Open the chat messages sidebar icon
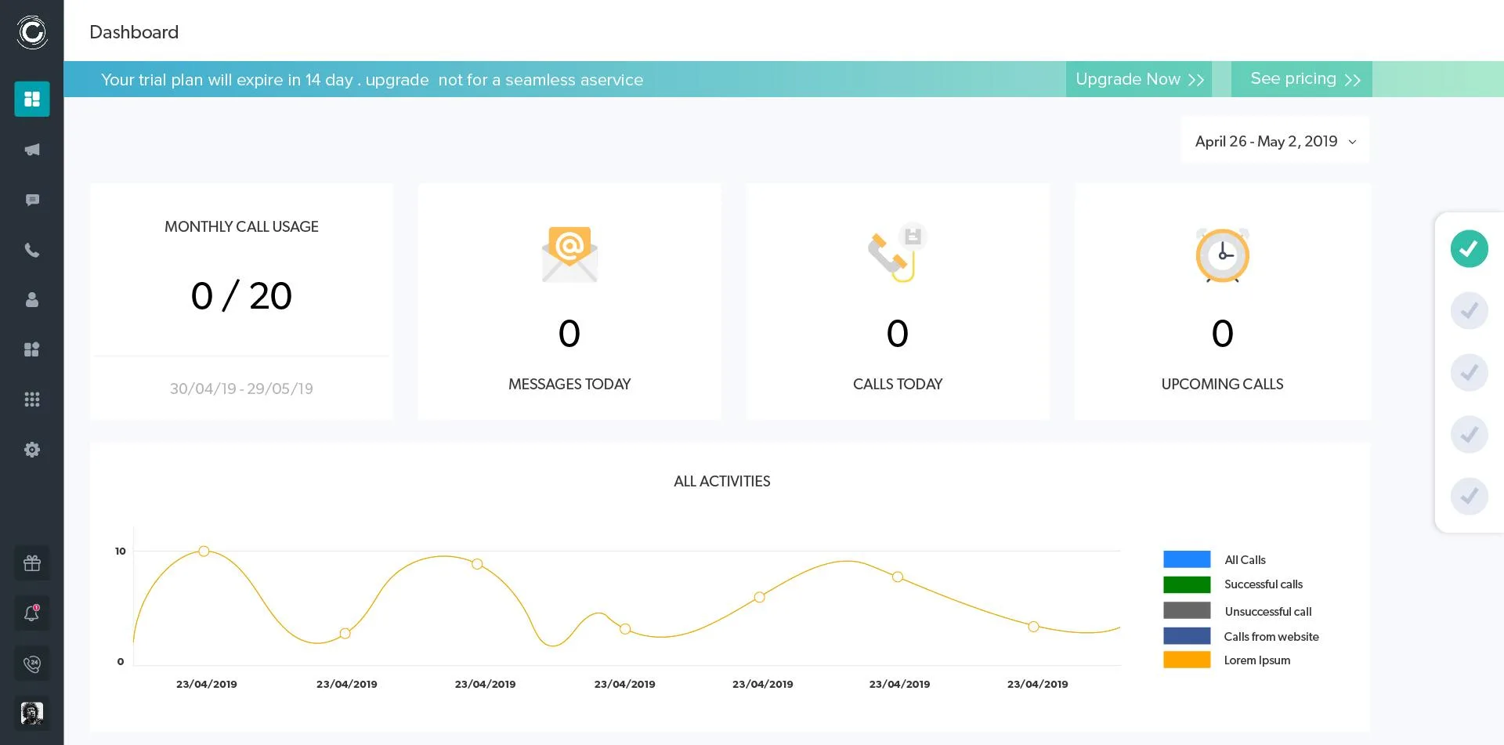This screenshot has width=1504, height=745. 32,200
